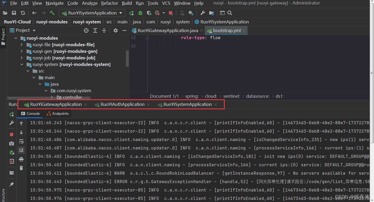Click the Run Anything toolbar icon
The width and height of the screenshot is (374, 202).
[x=222, y=13]
